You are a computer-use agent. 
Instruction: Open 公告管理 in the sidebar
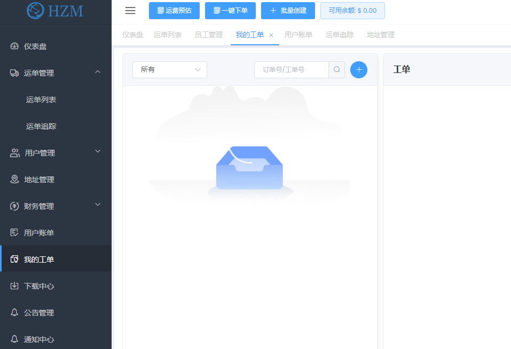(x=39, y=313)
